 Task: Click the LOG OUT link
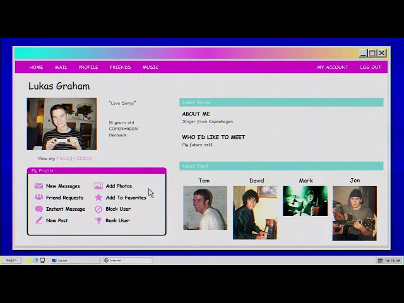click(x=371, y=68)
